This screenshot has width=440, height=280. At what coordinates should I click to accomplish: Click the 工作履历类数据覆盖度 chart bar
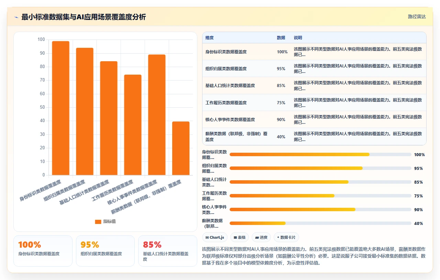pyautogui.click(x=133, y=125)
